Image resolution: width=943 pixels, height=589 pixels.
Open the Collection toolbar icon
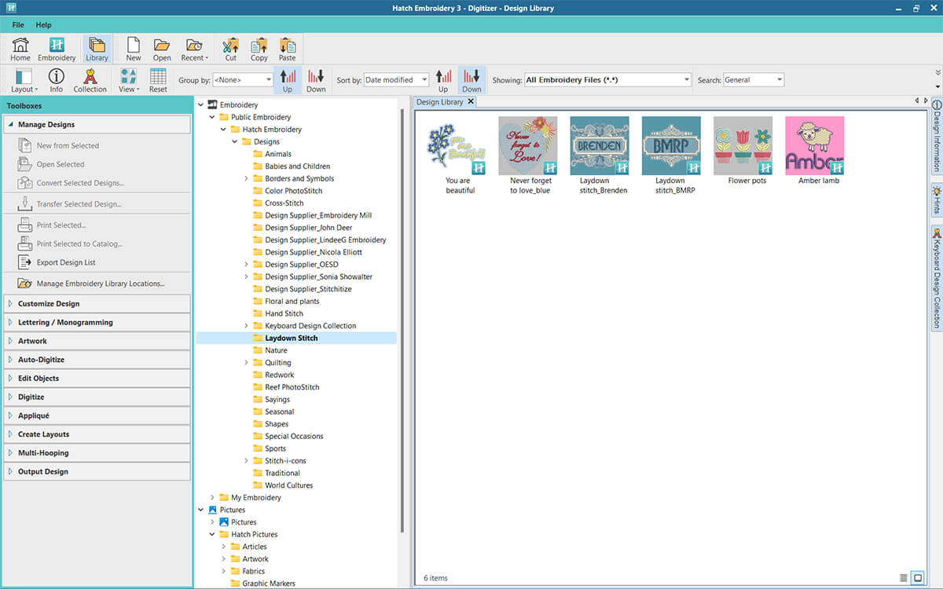(x=90, y=80)
